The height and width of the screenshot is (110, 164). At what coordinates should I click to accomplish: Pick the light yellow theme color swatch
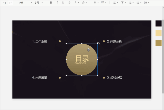(x=158, y=33)
